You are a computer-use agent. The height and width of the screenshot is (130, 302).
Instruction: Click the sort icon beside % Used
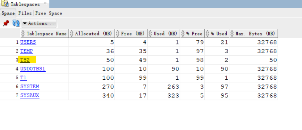point(207,34)
